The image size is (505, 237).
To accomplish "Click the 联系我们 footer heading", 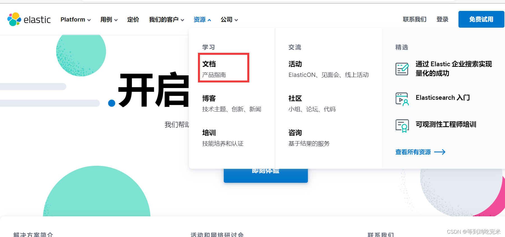I will click(x=381, y=234).
